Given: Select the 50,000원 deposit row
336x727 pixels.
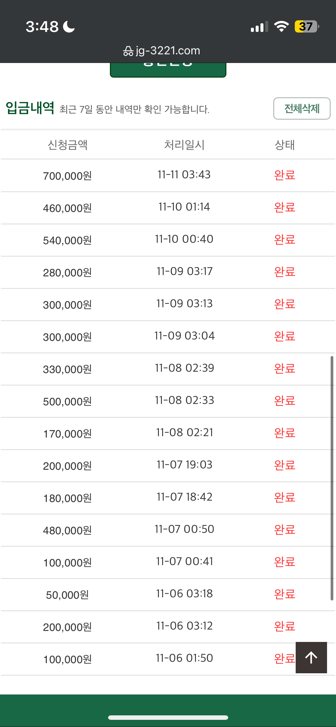Looking at the screenshot, I should pos(168,594).
